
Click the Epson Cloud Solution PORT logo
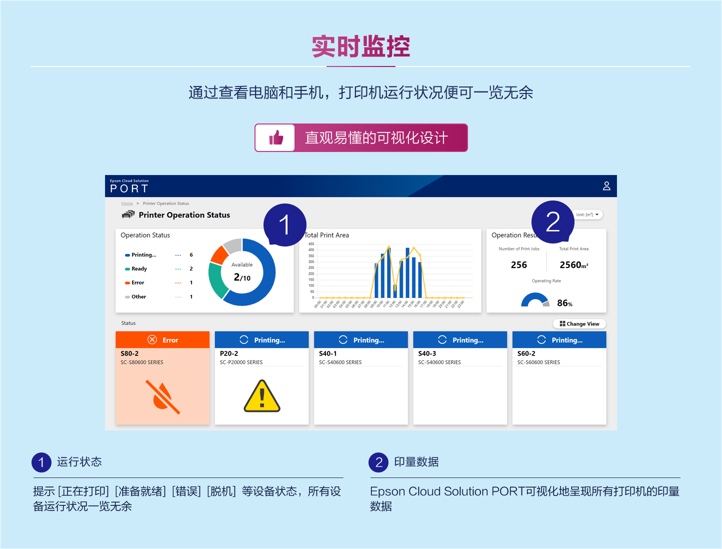tap(129, 186)
